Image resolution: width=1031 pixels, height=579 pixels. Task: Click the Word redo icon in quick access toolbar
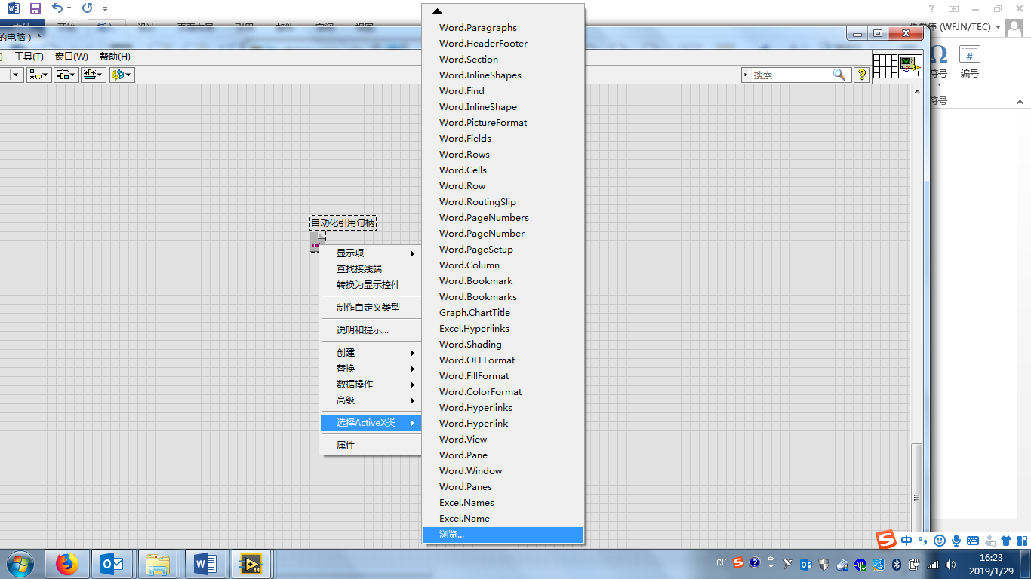pyautogui.click(x=87, y=8)
